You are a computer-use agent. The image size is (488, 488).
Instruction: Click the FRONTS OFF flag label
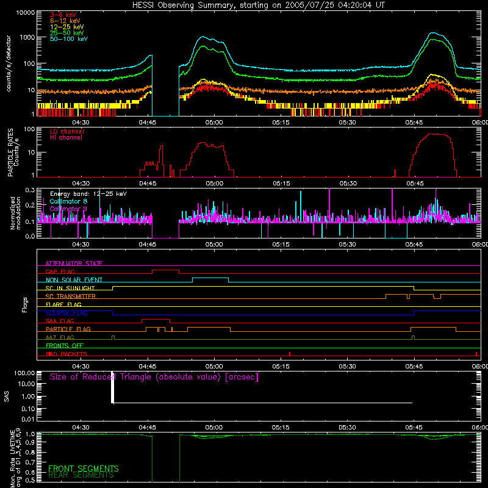[x=65, y=346]
